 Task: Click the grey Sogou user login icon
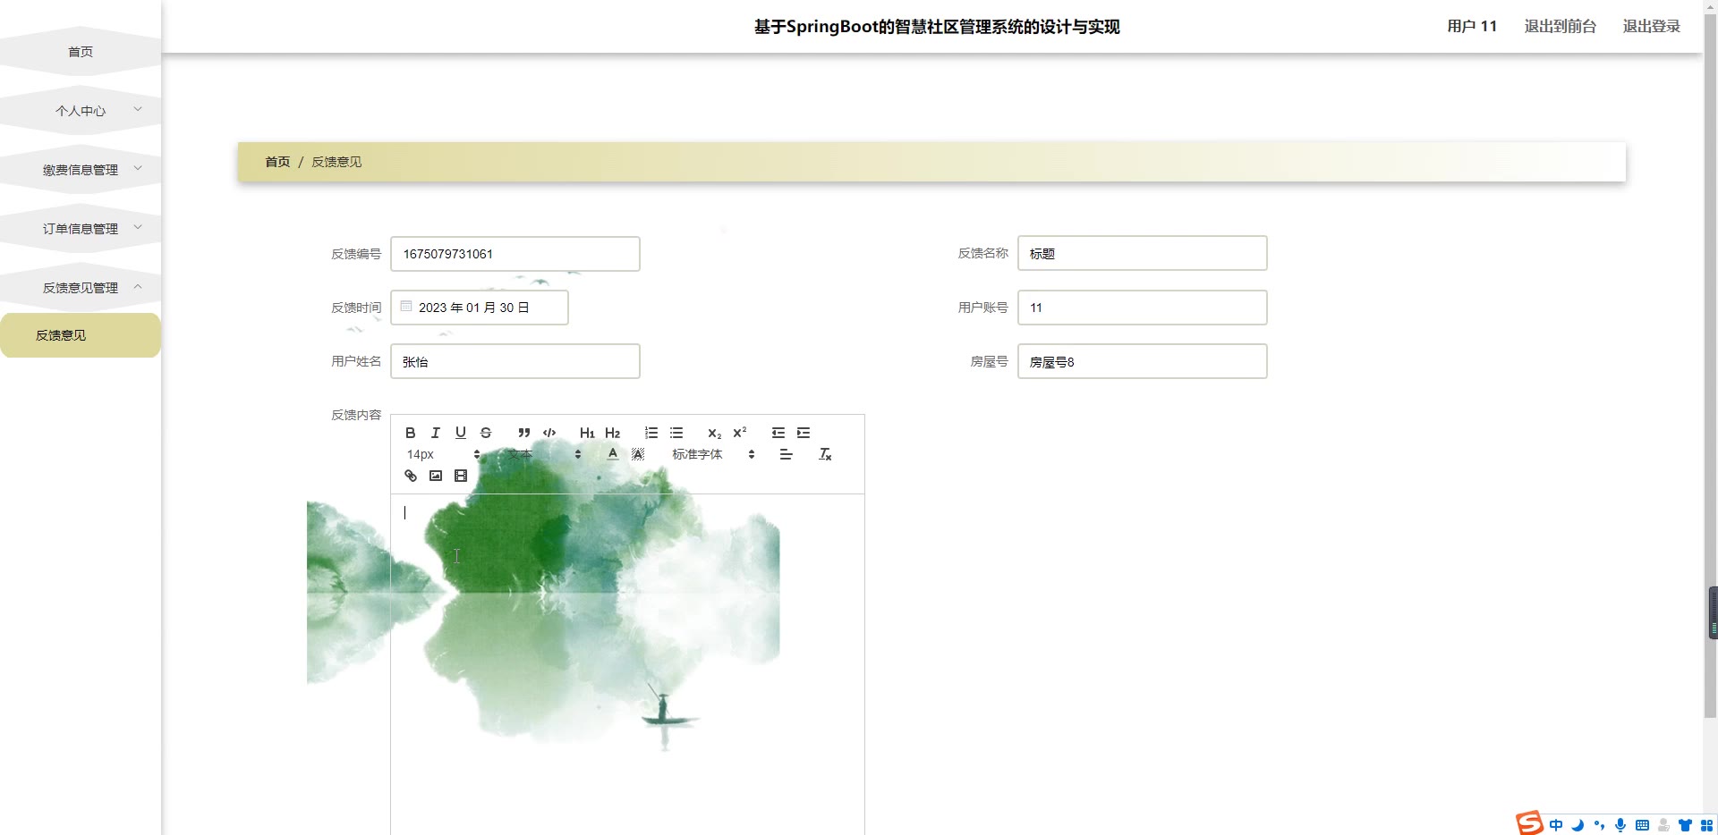click(1663, 825)
